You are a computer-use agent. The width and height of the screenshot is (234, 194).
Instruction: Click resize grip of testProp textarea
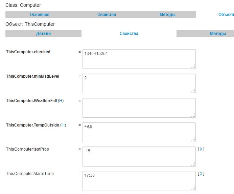193,164
